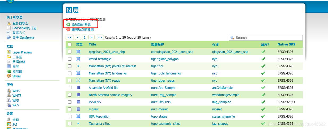Open 联系方式 contact information

[19, 33]
